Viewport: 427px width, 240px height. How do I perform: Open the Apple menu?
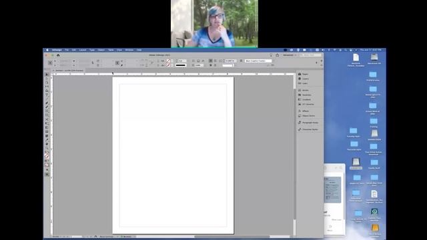click(47, 50)
